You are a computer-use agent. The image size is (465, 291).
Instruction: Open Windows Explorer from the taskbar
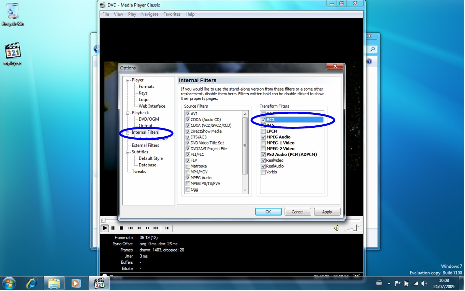[54, 283]
